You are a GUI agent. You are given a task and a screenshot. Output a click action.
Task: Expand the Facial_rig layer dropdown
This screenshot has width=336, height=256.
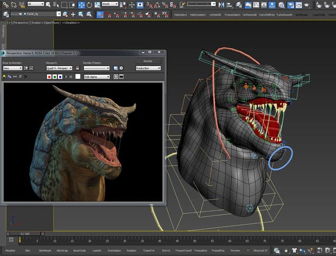click(58, 14)
